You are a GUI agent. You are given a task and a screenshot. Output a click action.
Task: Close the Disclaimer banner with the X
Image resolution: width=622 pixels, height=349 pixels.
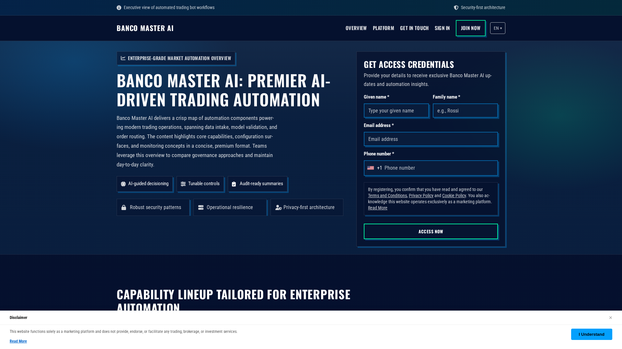tap(610, 318)
